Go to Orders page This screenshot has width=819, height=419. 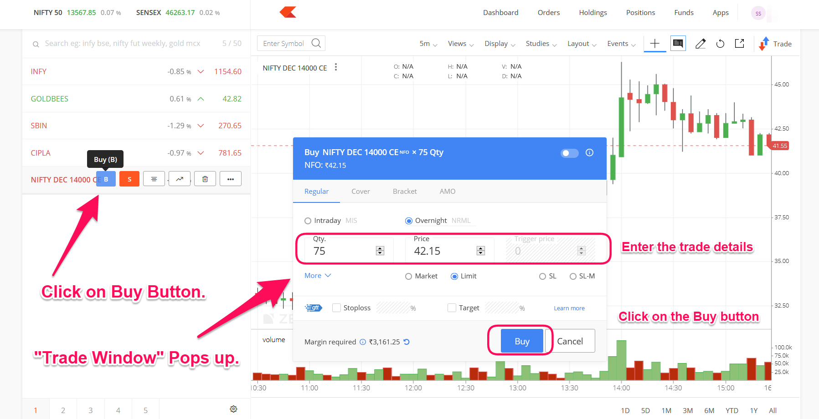click(x=548, y=13)
